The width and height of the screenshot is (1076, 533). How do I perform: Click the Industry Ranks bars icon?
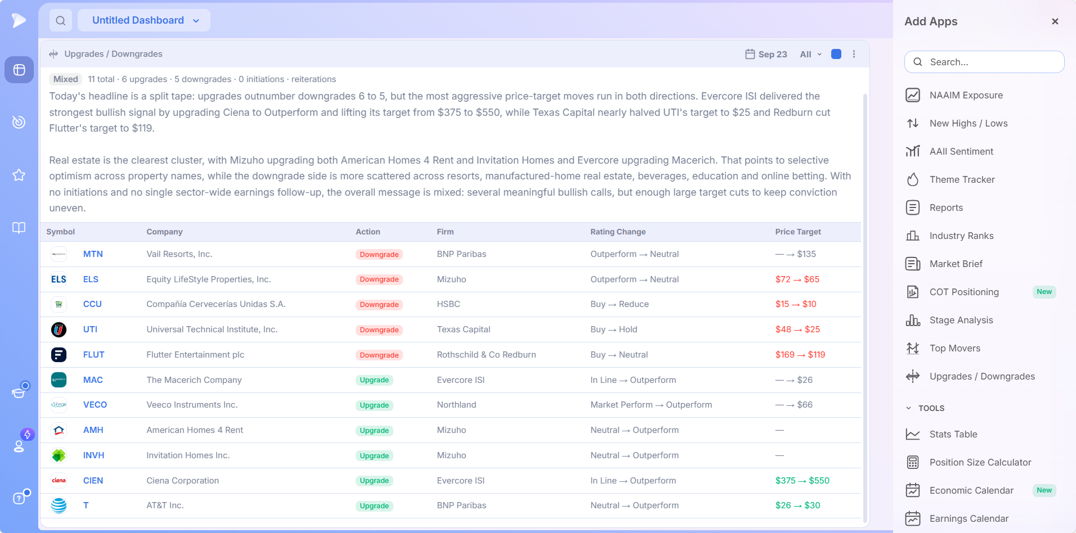coord(913,236)
